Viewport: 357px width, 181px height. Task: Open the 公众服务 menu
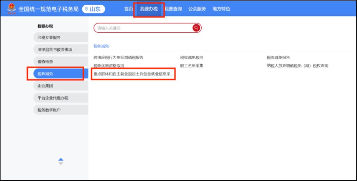(x=197, y=9)
